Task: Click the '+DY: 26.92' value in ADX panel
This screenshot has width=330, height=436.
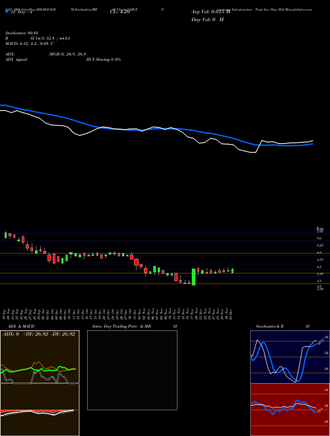Action: 36,334
